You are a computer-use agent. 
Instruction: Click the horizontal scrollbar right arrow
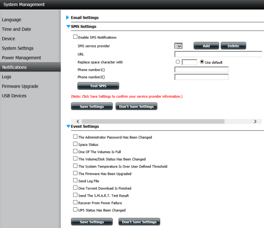tap(255, 121)
